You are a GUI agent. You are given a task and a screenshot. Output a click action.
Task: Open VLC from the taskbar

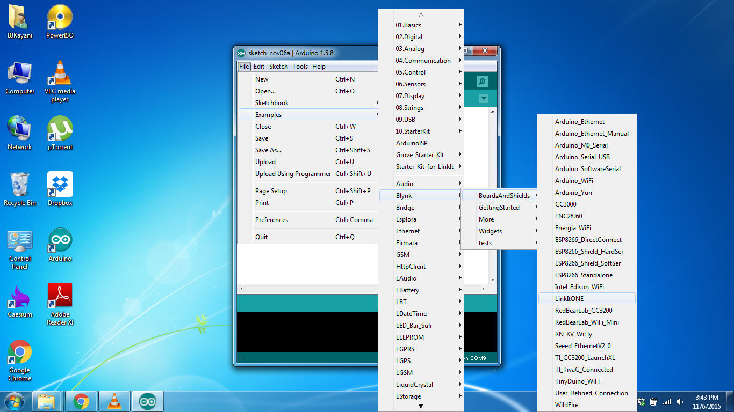[x=114, y=401]
